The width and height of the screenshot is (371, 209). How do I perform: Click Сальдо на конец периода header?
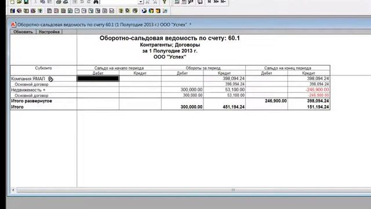(288, 68)
